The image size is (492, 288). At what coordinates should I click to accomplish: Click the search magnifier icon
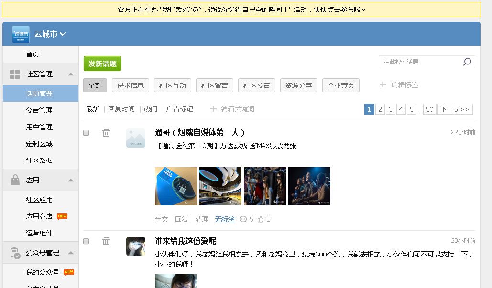click(x=467, y=62)
